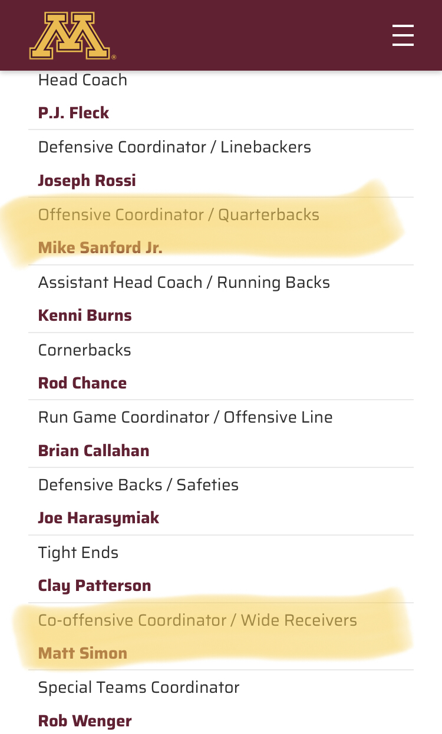Open Joseph Rossi's profile link

coord(87,180)
